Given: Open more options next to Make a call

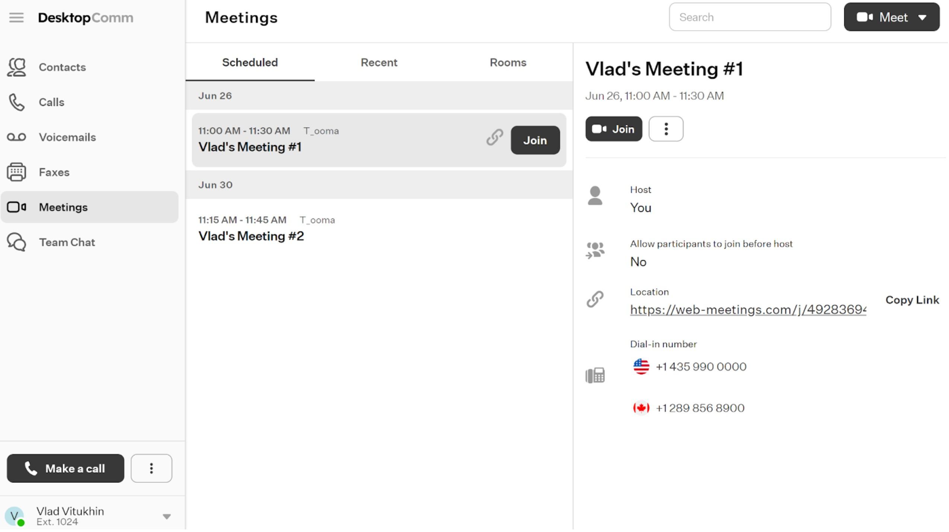Looking at the screenshot, I should coord(151,468).
